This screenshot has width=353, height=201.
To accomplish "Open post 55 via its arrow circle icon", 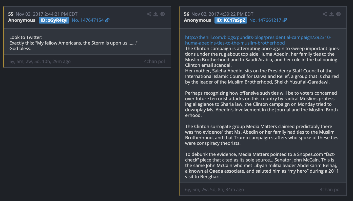I will click(x=163, y=14).
